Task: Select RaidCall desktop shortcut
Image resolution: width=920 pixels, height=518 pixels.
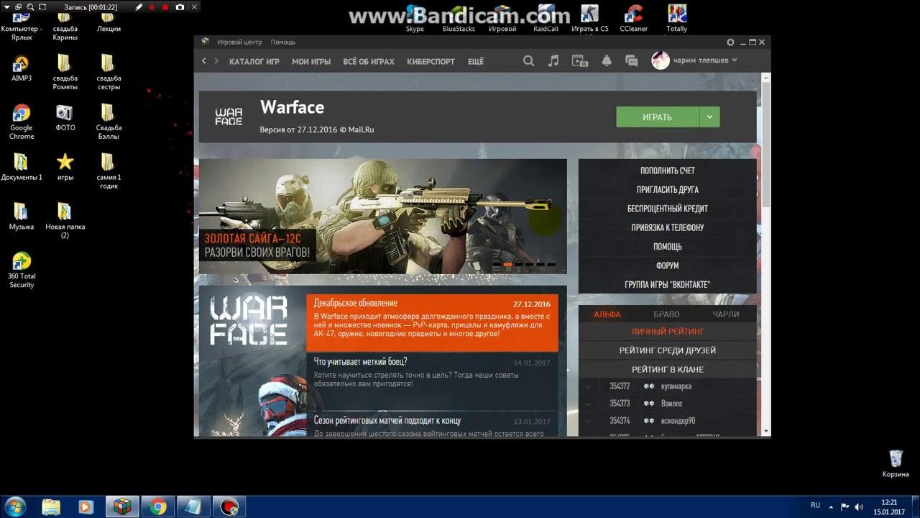Action: pos(546,19)
